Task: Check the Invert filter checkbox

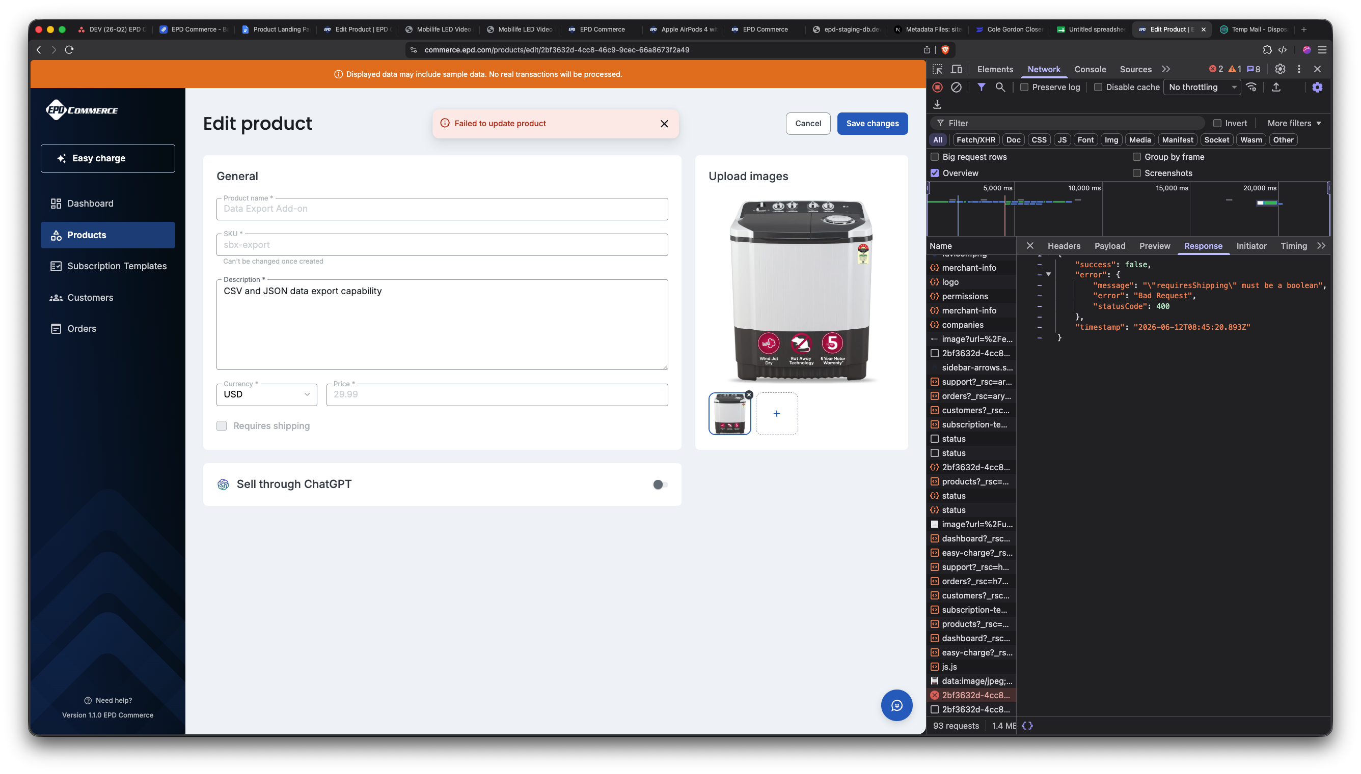Action: (1217, 123)
